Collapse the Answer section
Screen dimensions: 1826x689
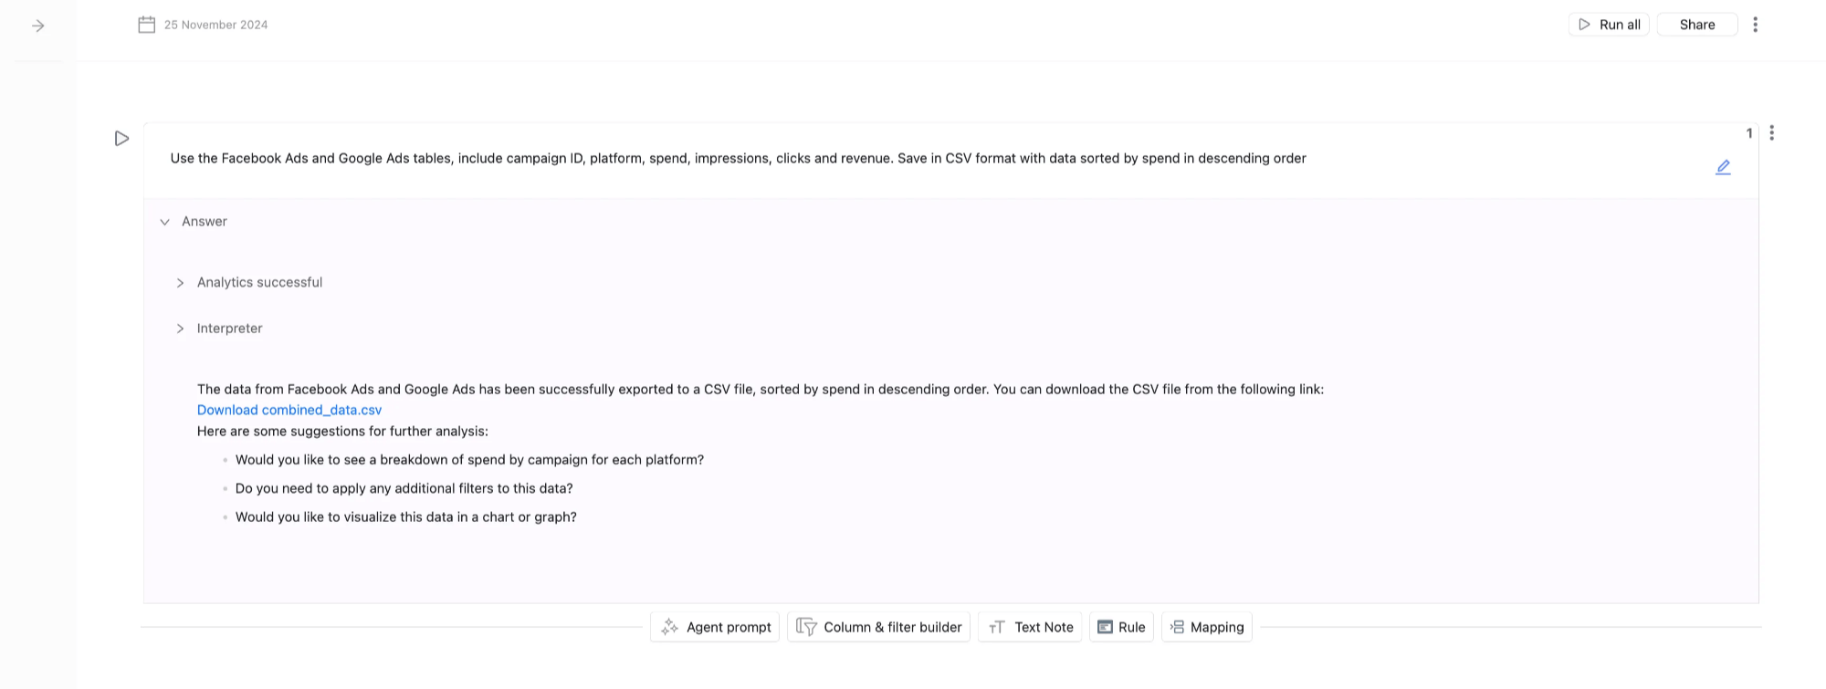tap(165, 222)
